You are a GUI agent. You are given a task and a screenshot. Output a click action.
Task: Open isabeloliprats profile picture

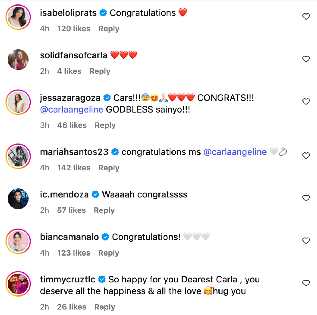tap(18, 17)
